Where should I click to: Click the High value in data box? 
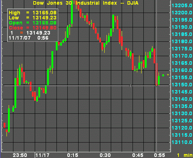(45, 13)
